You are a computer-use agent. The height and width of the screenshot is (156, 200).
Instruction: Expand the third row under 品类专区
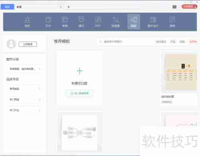[24, 110]
